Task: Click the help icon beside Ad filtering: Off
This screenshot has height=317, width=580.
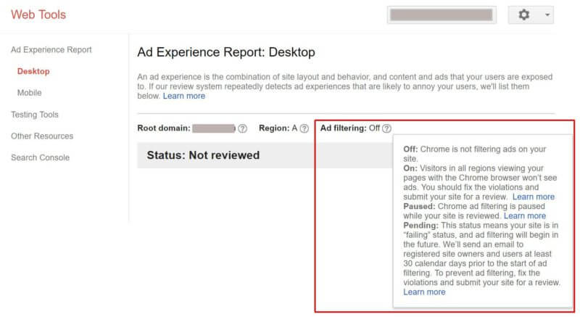Action: pyautogui.click(x=386, y=128)
